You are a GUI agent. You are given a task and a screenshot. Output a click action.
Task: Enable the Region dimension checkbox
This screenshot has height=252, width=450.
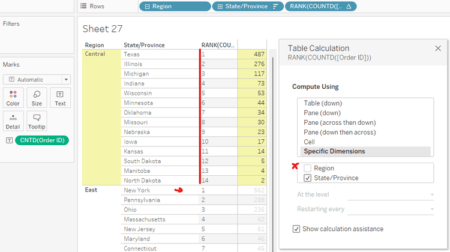point(308,169)
